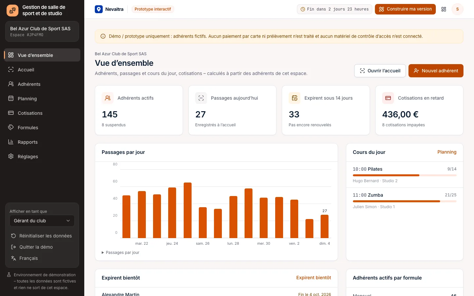Click the Nouvel adhérent button

[436, 71]
